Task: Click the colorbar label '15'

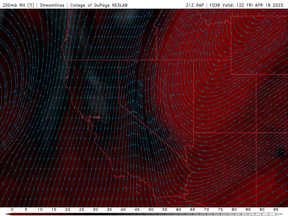Action: [x=54, y=210]
